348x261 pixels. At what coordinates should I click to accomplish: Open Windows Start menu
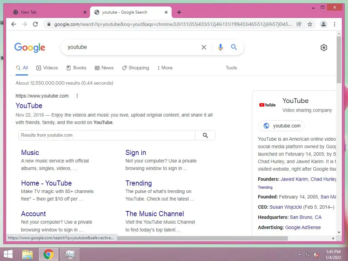8,254
